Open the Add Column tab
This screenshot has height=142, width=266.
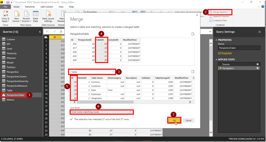point(47,7)
